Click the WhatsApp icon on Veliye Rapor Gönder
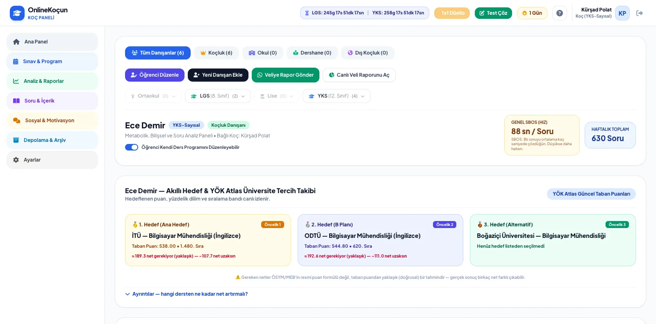Screen dimensions: 656x324 [x=260, y=75]
